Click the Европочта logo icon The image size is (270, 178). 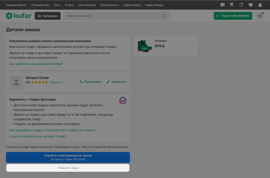point(123,101)
